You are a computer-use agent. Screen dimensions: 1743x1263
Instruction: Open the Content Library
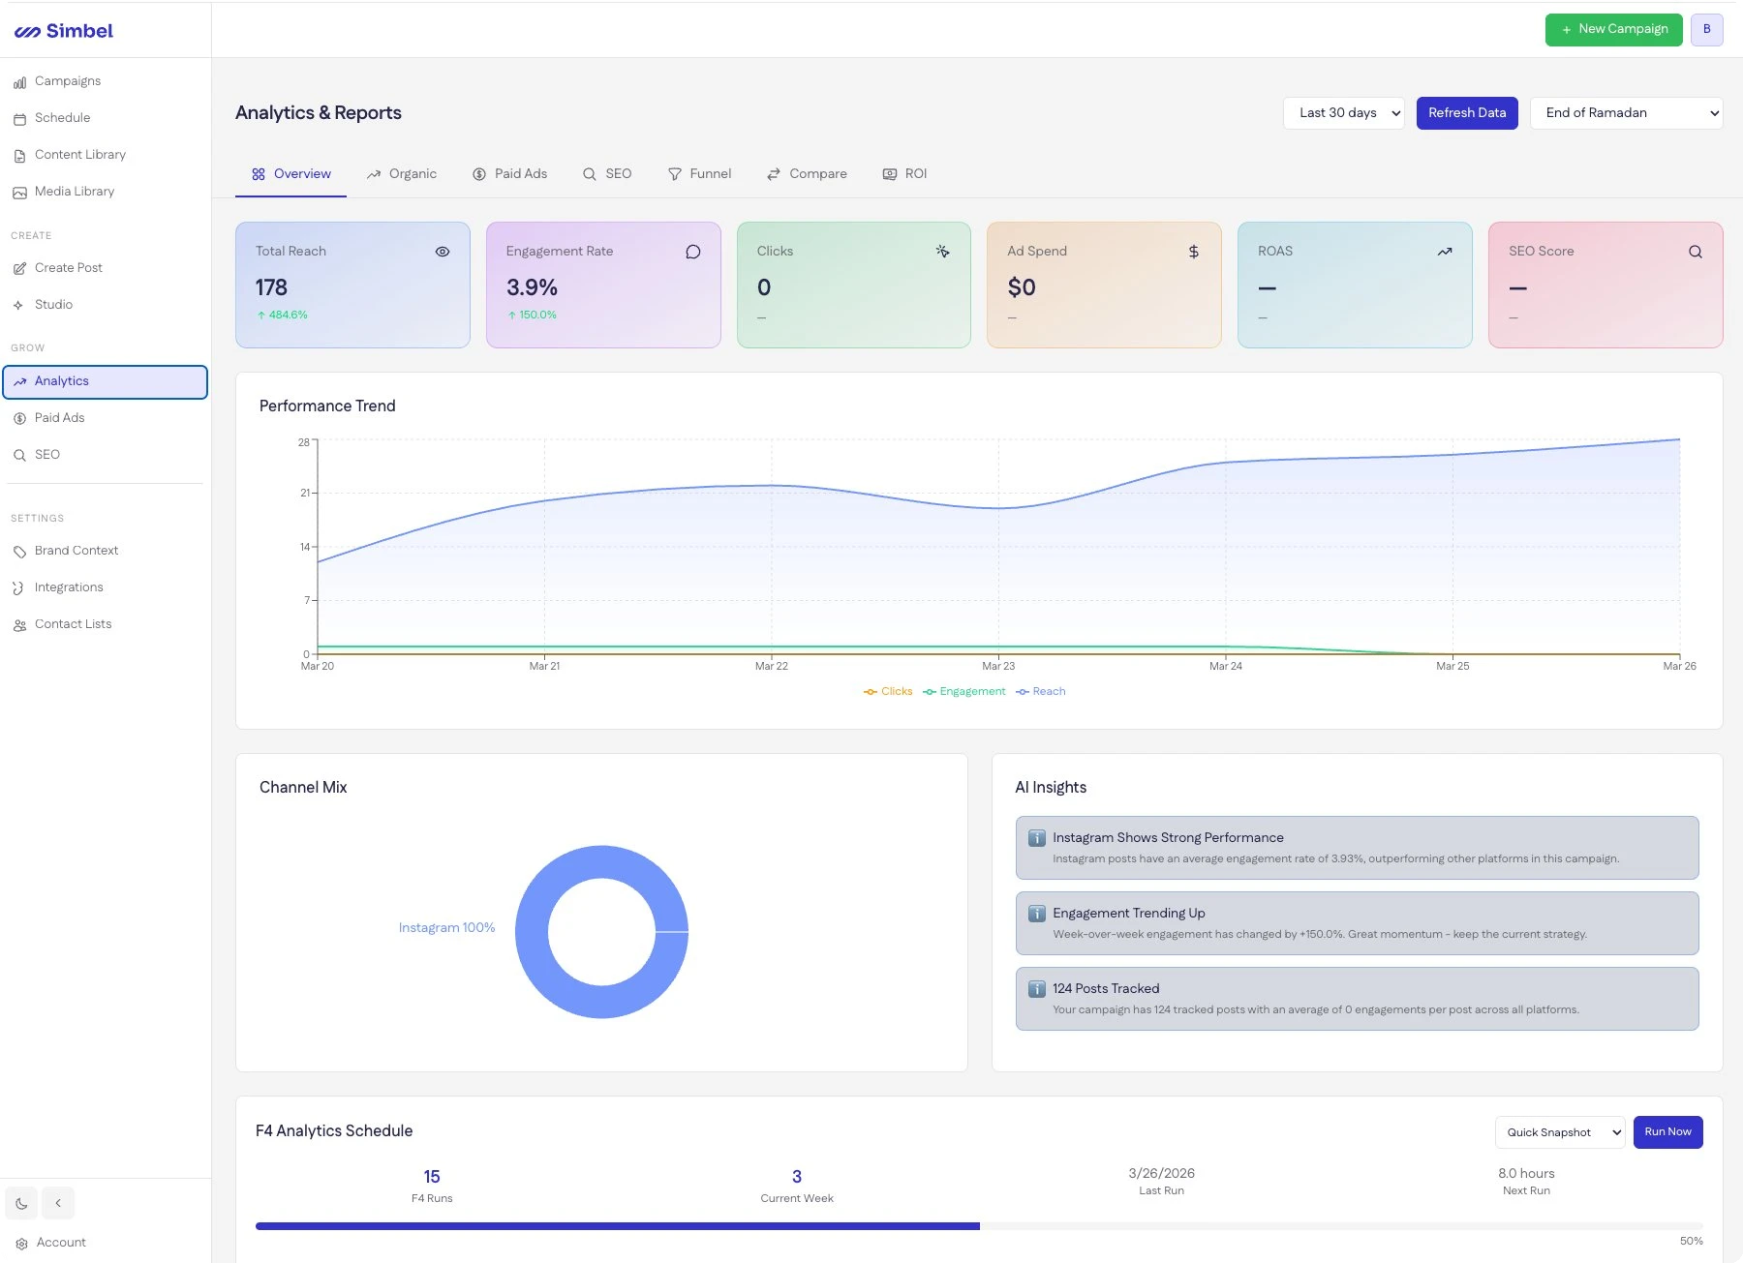point(80,154)
